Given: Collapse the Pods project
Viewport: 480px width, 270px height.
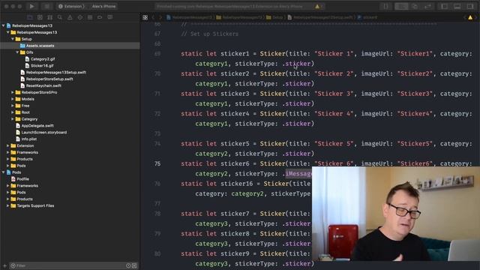Looking at the screenshot, I should (3, 172).
